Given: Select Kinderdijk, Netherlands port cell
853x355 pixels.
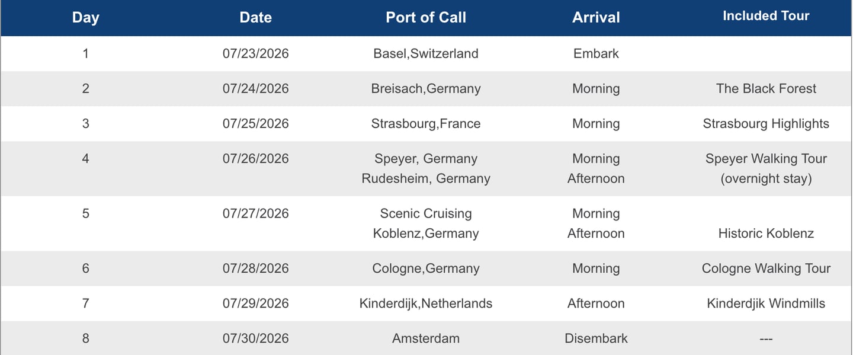Looking at the screenshot, I should (x=426, y=303).
